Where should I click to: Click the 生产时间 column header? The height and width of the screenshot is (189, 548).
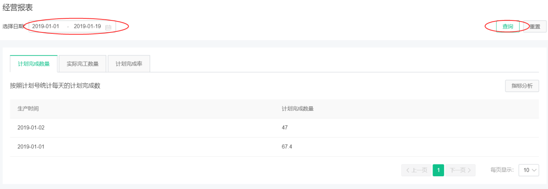[28, 109]
